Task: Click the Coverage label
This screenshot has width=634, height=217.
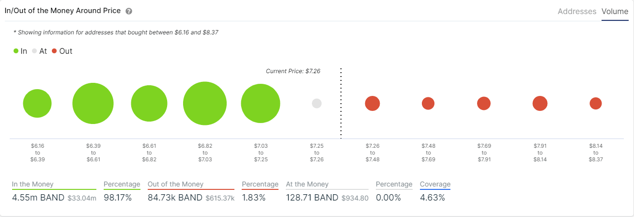Action: (435, 184)
